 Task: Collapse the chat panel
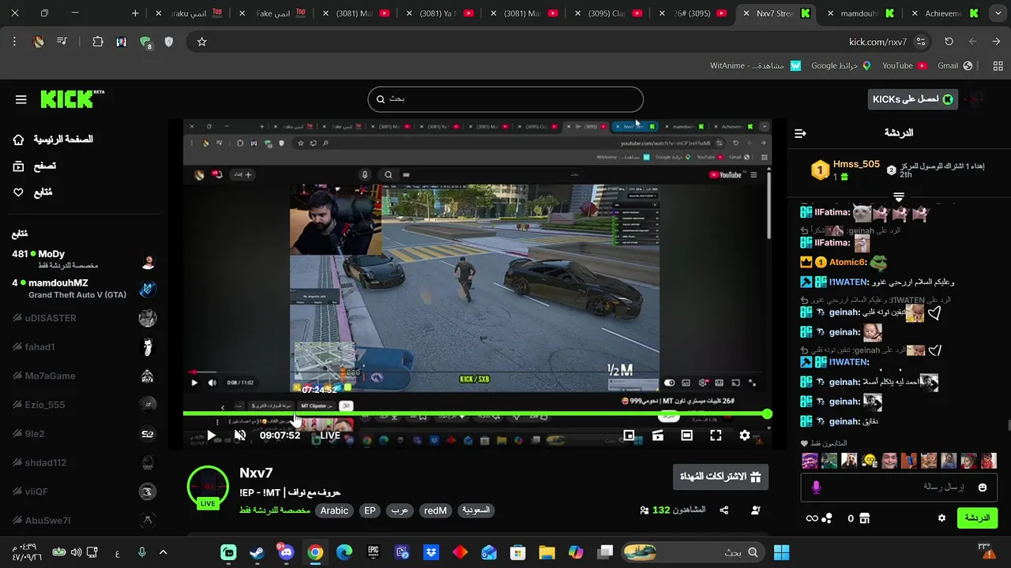click(800, 133)
